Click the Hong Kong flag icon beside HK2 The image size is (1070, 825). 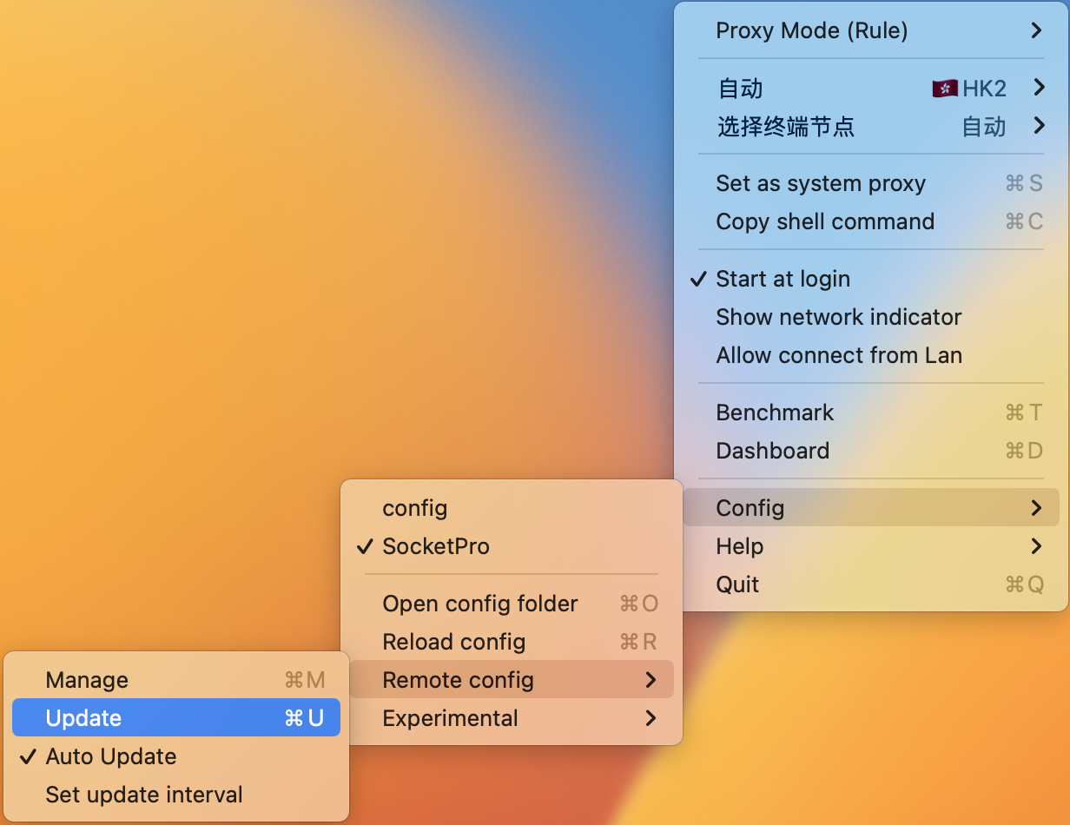945,89
